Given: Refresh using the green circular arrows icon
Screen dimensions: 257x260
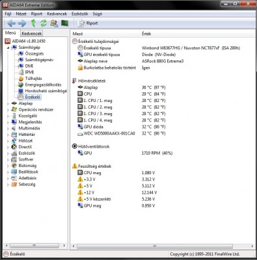Looking at the screenshot, I should (44, 23).
